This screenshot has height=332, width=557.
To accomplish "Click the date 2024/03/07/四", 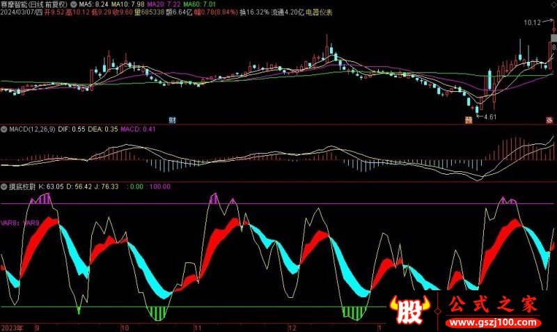I will (x=22, y=13).
